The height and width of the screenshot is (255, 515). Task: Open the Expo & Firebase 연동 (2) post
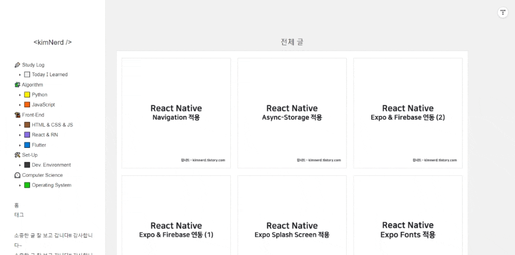408,113
